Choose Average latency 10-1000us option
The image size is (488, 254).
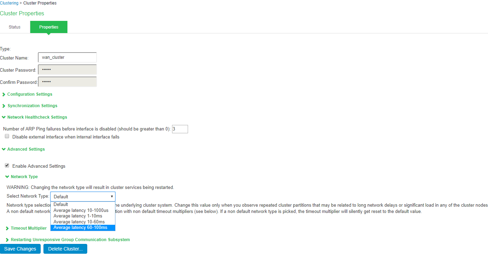83,211
